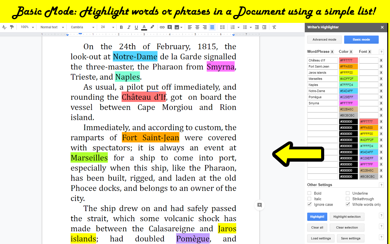Open the highlight color marker tool
This screenshot has height=244, width=390.
click(x=152, y=27)
